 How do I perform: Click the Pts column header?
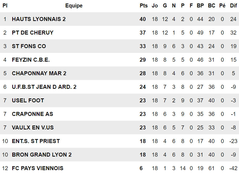pyautogui.click(x=143, y=6)
